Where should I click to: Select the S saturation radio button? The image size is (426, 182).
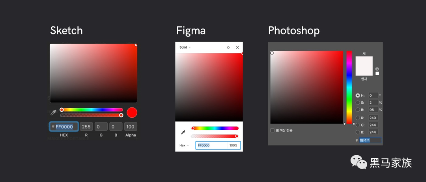click(x=358, y=103)
